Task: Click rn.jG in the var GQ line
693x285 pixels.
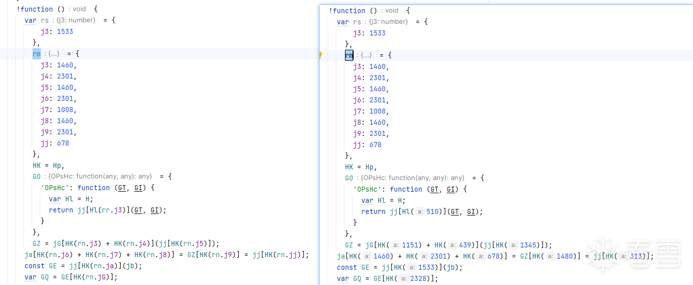Action: click(x=96, y=277)
